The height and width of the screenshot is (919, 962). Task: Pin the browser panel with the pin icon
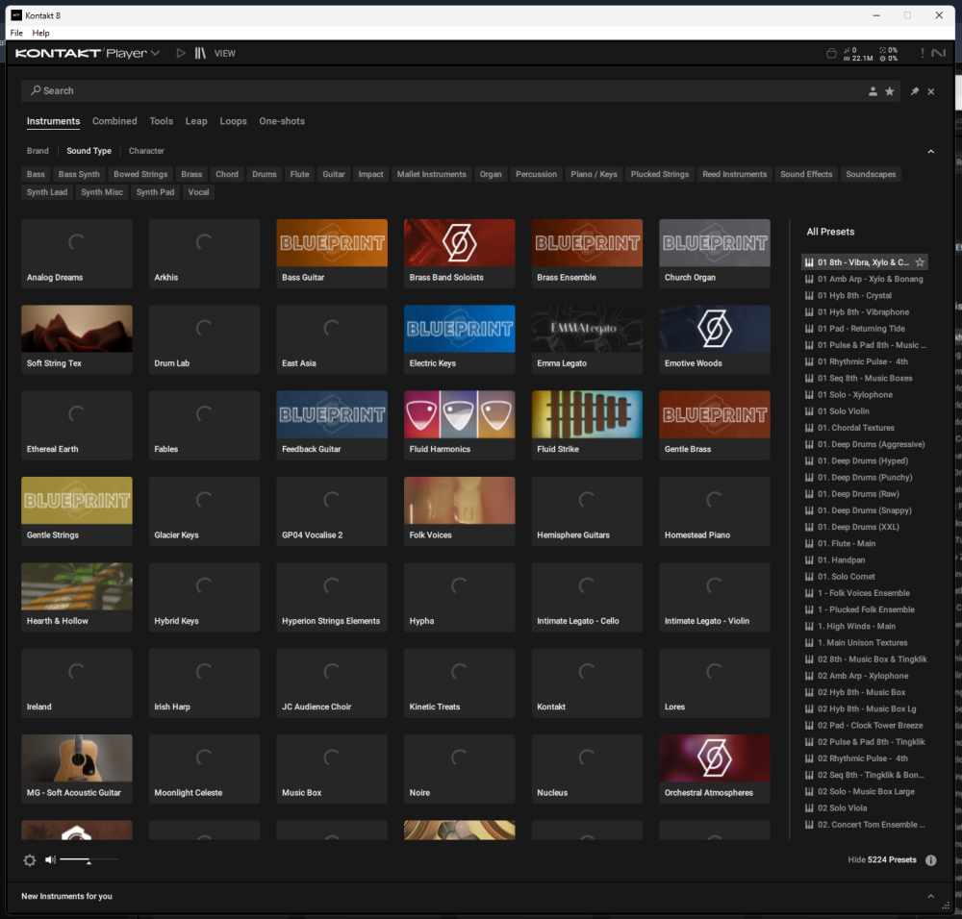click(x=915, y=91)
